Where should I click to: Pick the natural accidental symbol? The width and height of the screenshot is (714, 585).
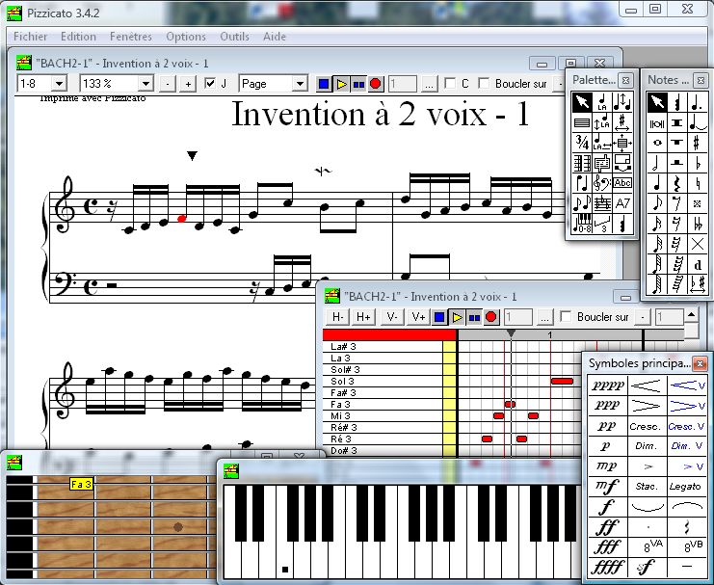[697, 183]
